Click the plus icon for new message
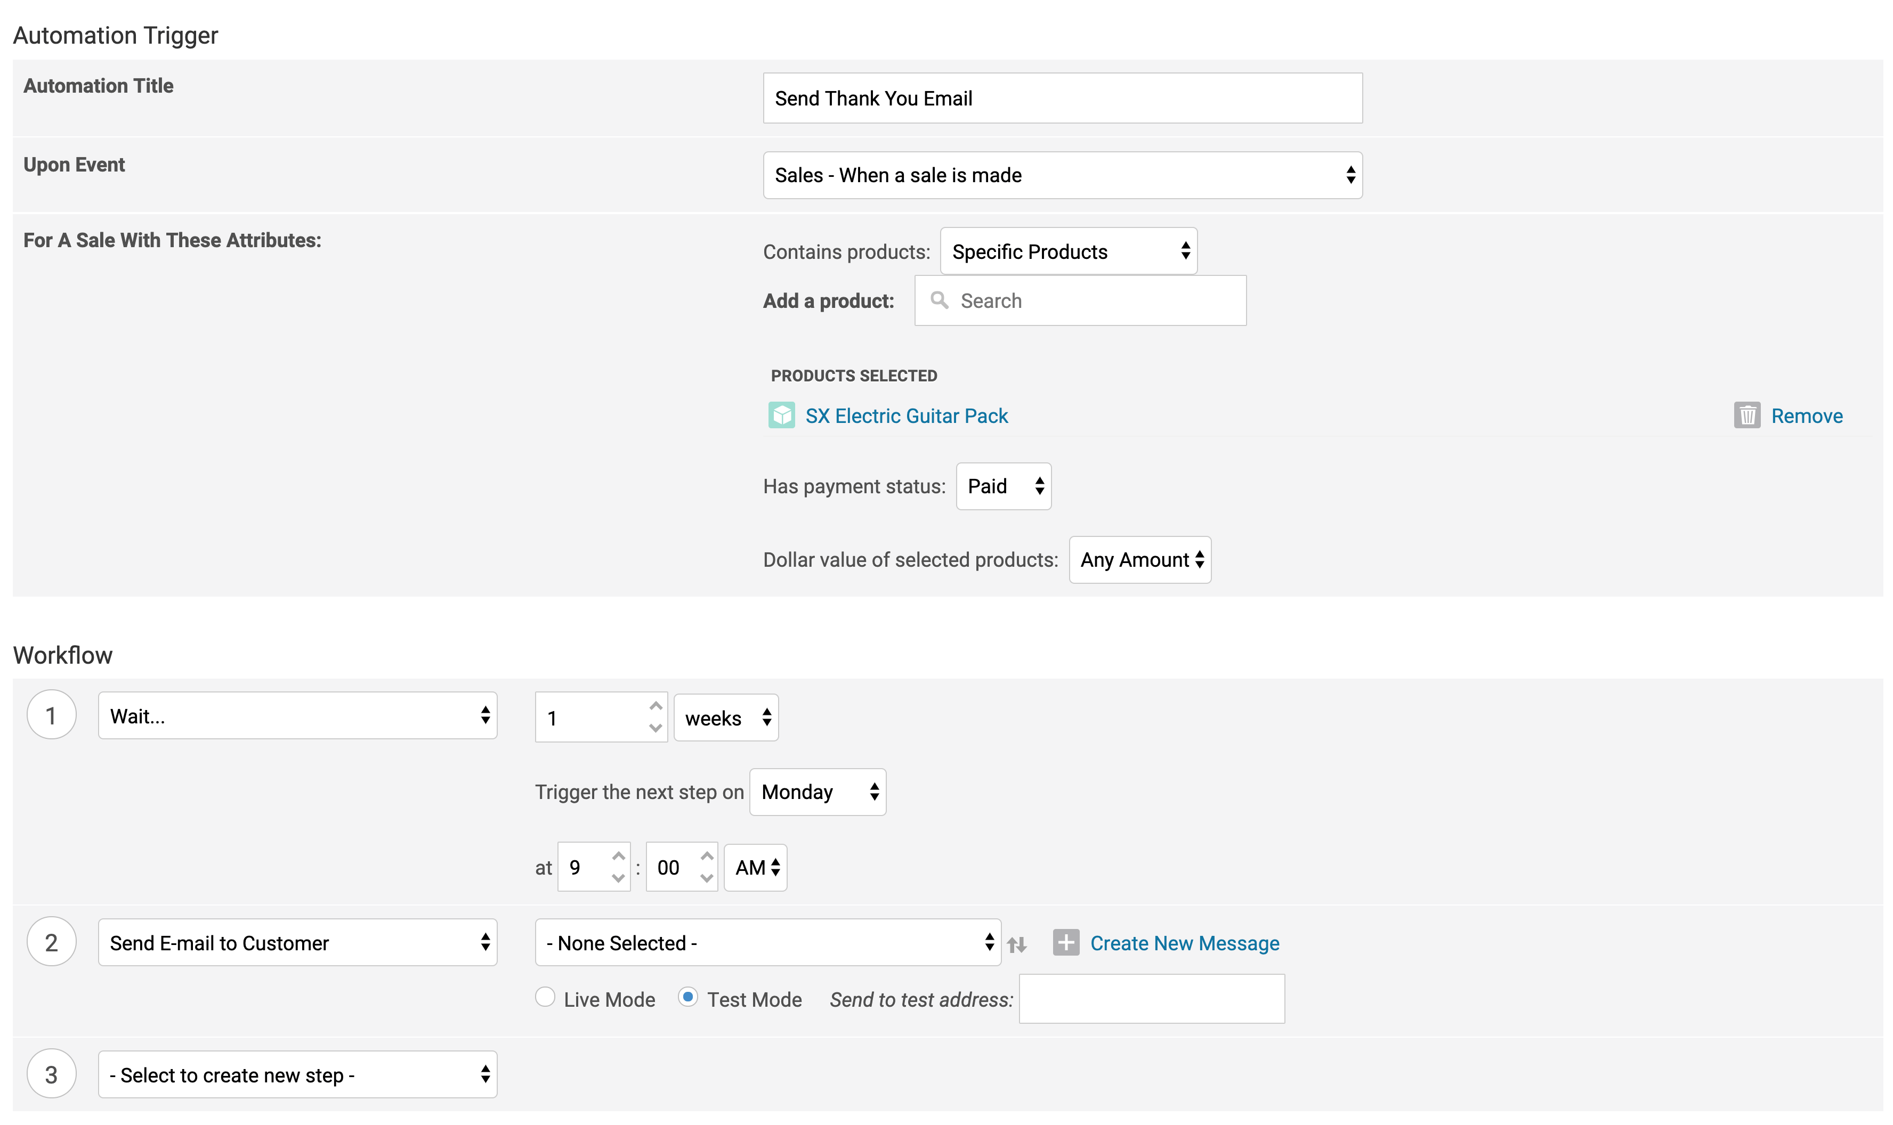 coord(1065,942)
